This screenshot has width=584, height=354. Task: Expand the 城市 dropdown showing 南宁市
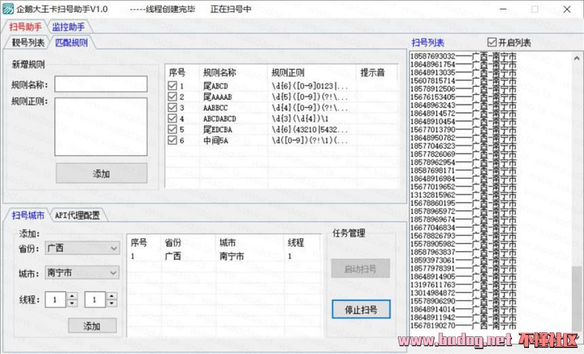click(x=81, y=273)
